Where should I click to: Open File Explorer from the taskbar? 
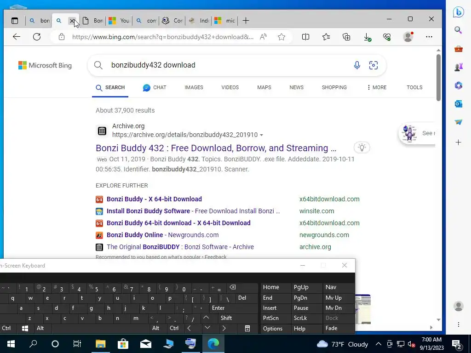[100, 344]
